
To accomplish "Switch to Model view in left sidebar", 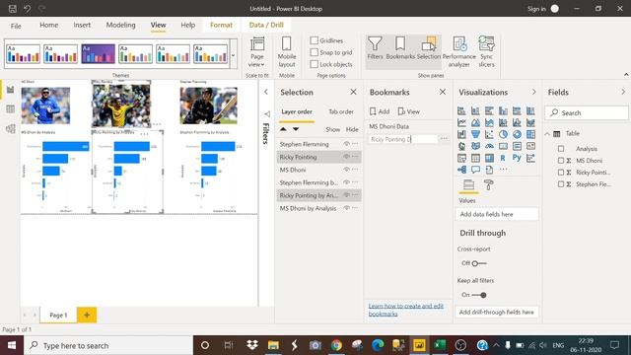I will (x=11, y=129).
